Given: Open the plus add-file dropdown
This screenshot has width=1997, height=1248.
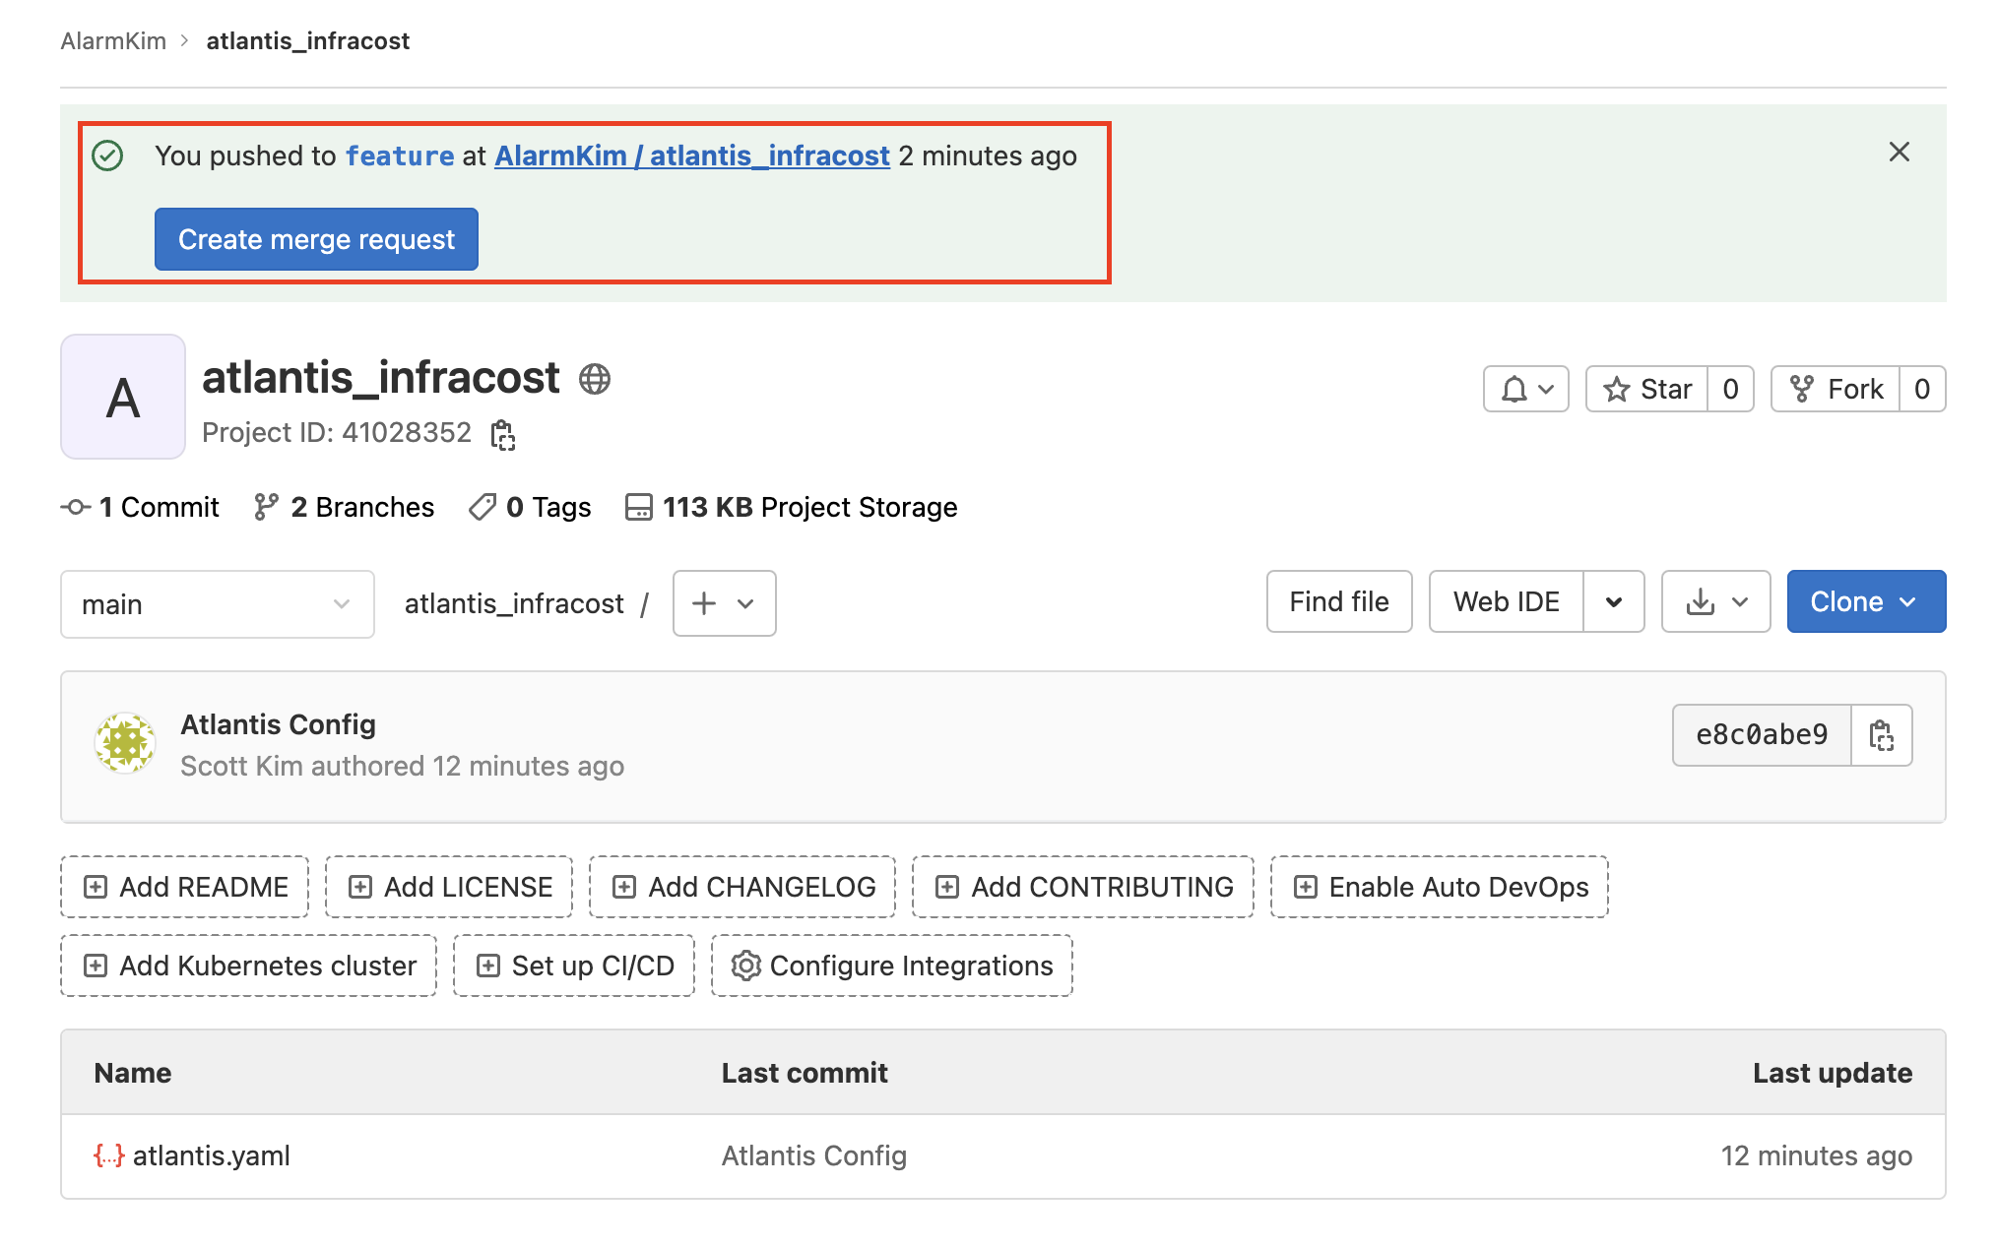Looking at the screenshot, I should click(724, 603).
